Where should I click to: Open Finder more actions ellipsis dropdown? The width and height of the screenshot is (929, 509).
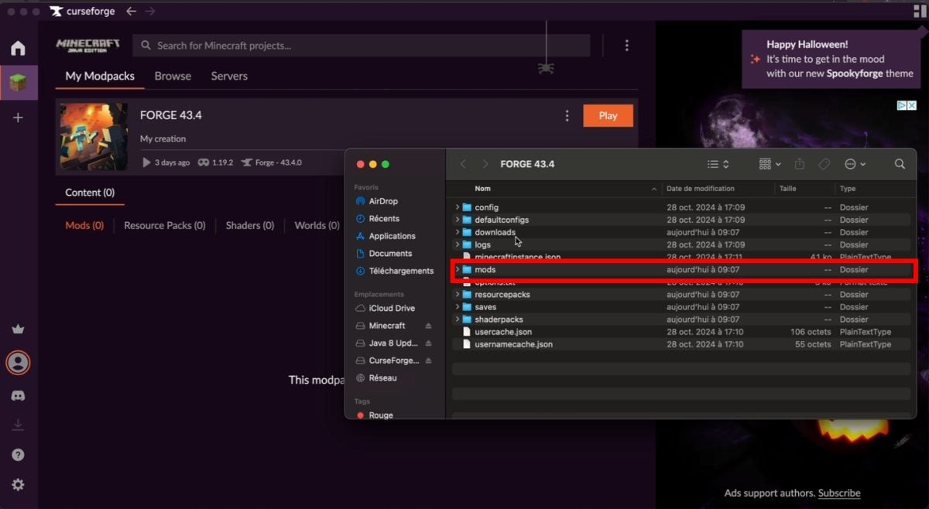point(855,164)
